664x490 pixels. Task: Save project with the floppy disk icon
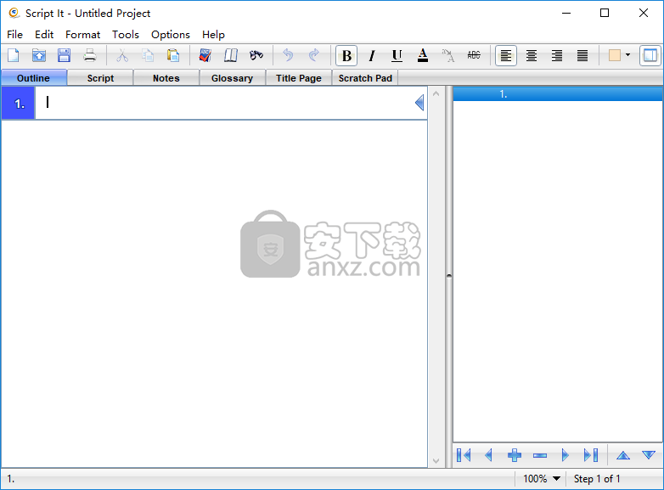point(64,55)
